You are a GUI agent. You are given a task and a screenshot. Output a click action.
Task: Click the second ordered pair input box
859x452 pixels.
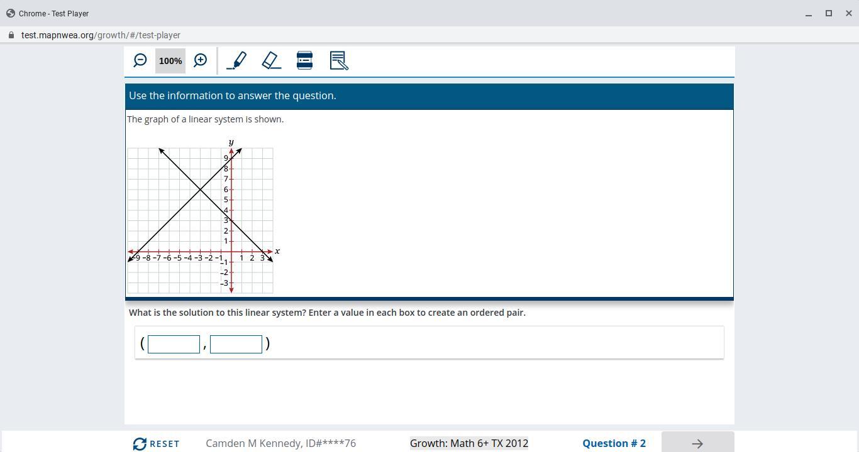(x=236, y=344)
